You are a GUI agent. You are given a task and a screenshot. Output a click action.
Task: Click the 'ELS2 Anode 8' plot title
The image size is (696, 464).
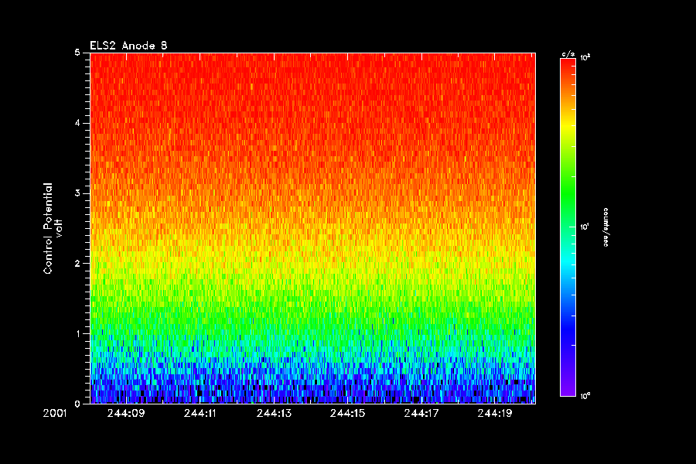point(128,46)
